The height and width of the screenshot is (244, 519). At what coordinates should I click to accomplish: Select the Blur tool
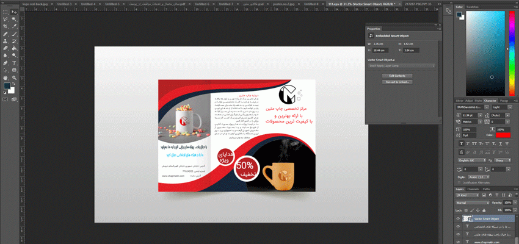(x=5, y=56)
